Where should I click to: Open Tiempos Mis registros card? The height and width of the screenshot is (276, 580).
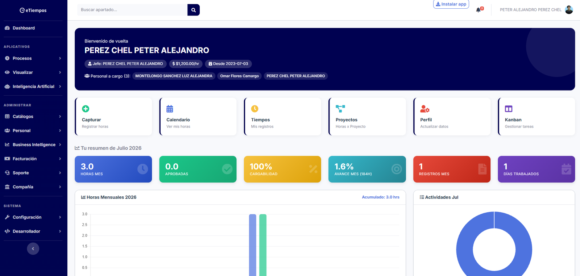(283, 117)
